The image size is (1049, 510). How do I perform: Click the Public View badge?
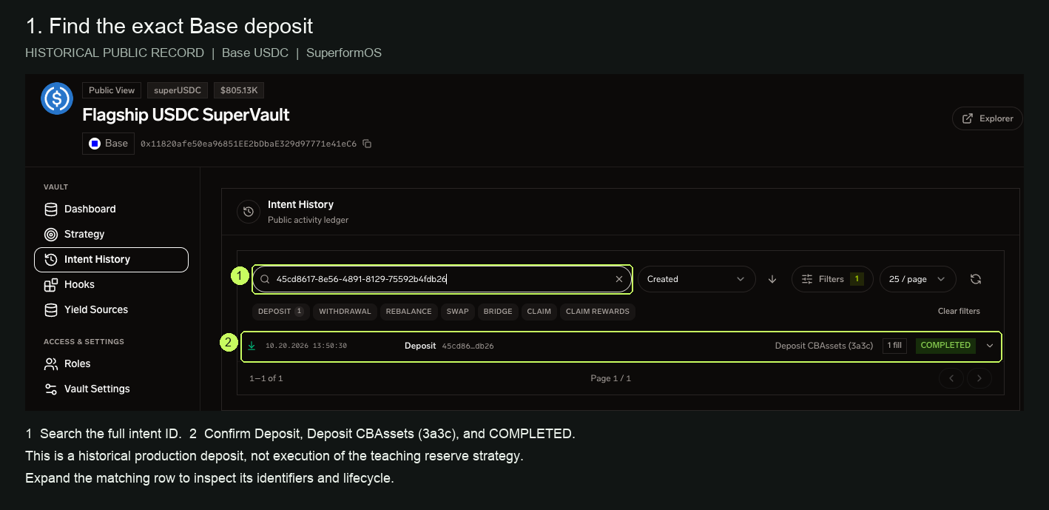click(x=112, y=90)
